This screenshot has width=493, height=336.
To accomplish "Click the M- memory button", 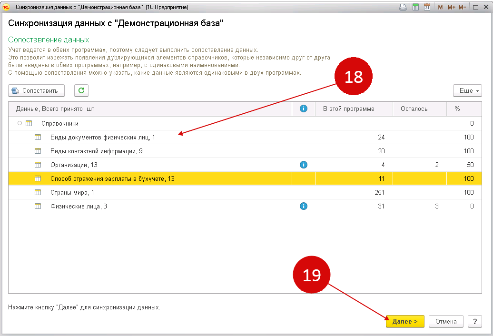I will point(462,7).
